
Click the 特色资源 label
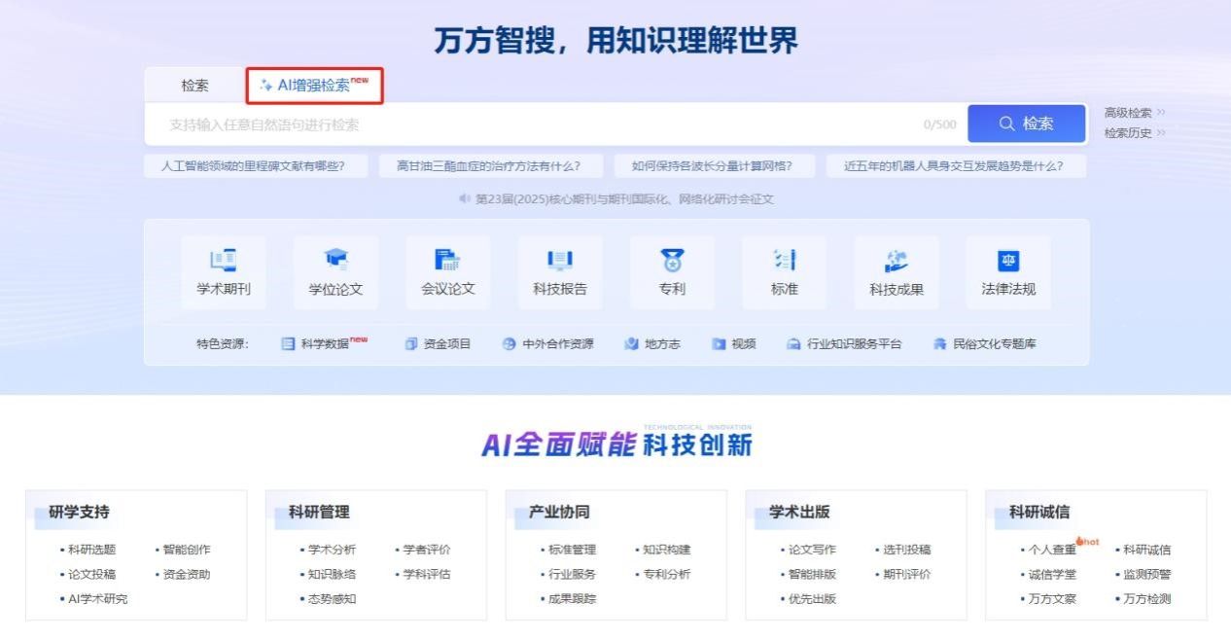(223, 343)
